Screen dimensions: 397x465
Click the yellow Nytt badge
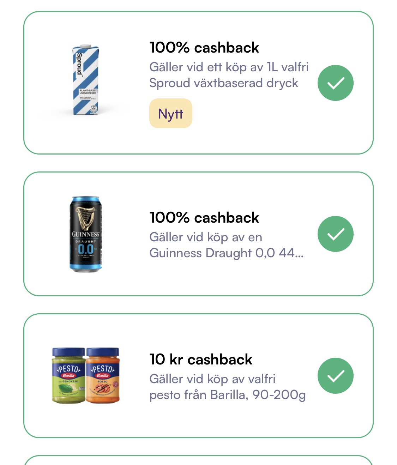[171, 113]
